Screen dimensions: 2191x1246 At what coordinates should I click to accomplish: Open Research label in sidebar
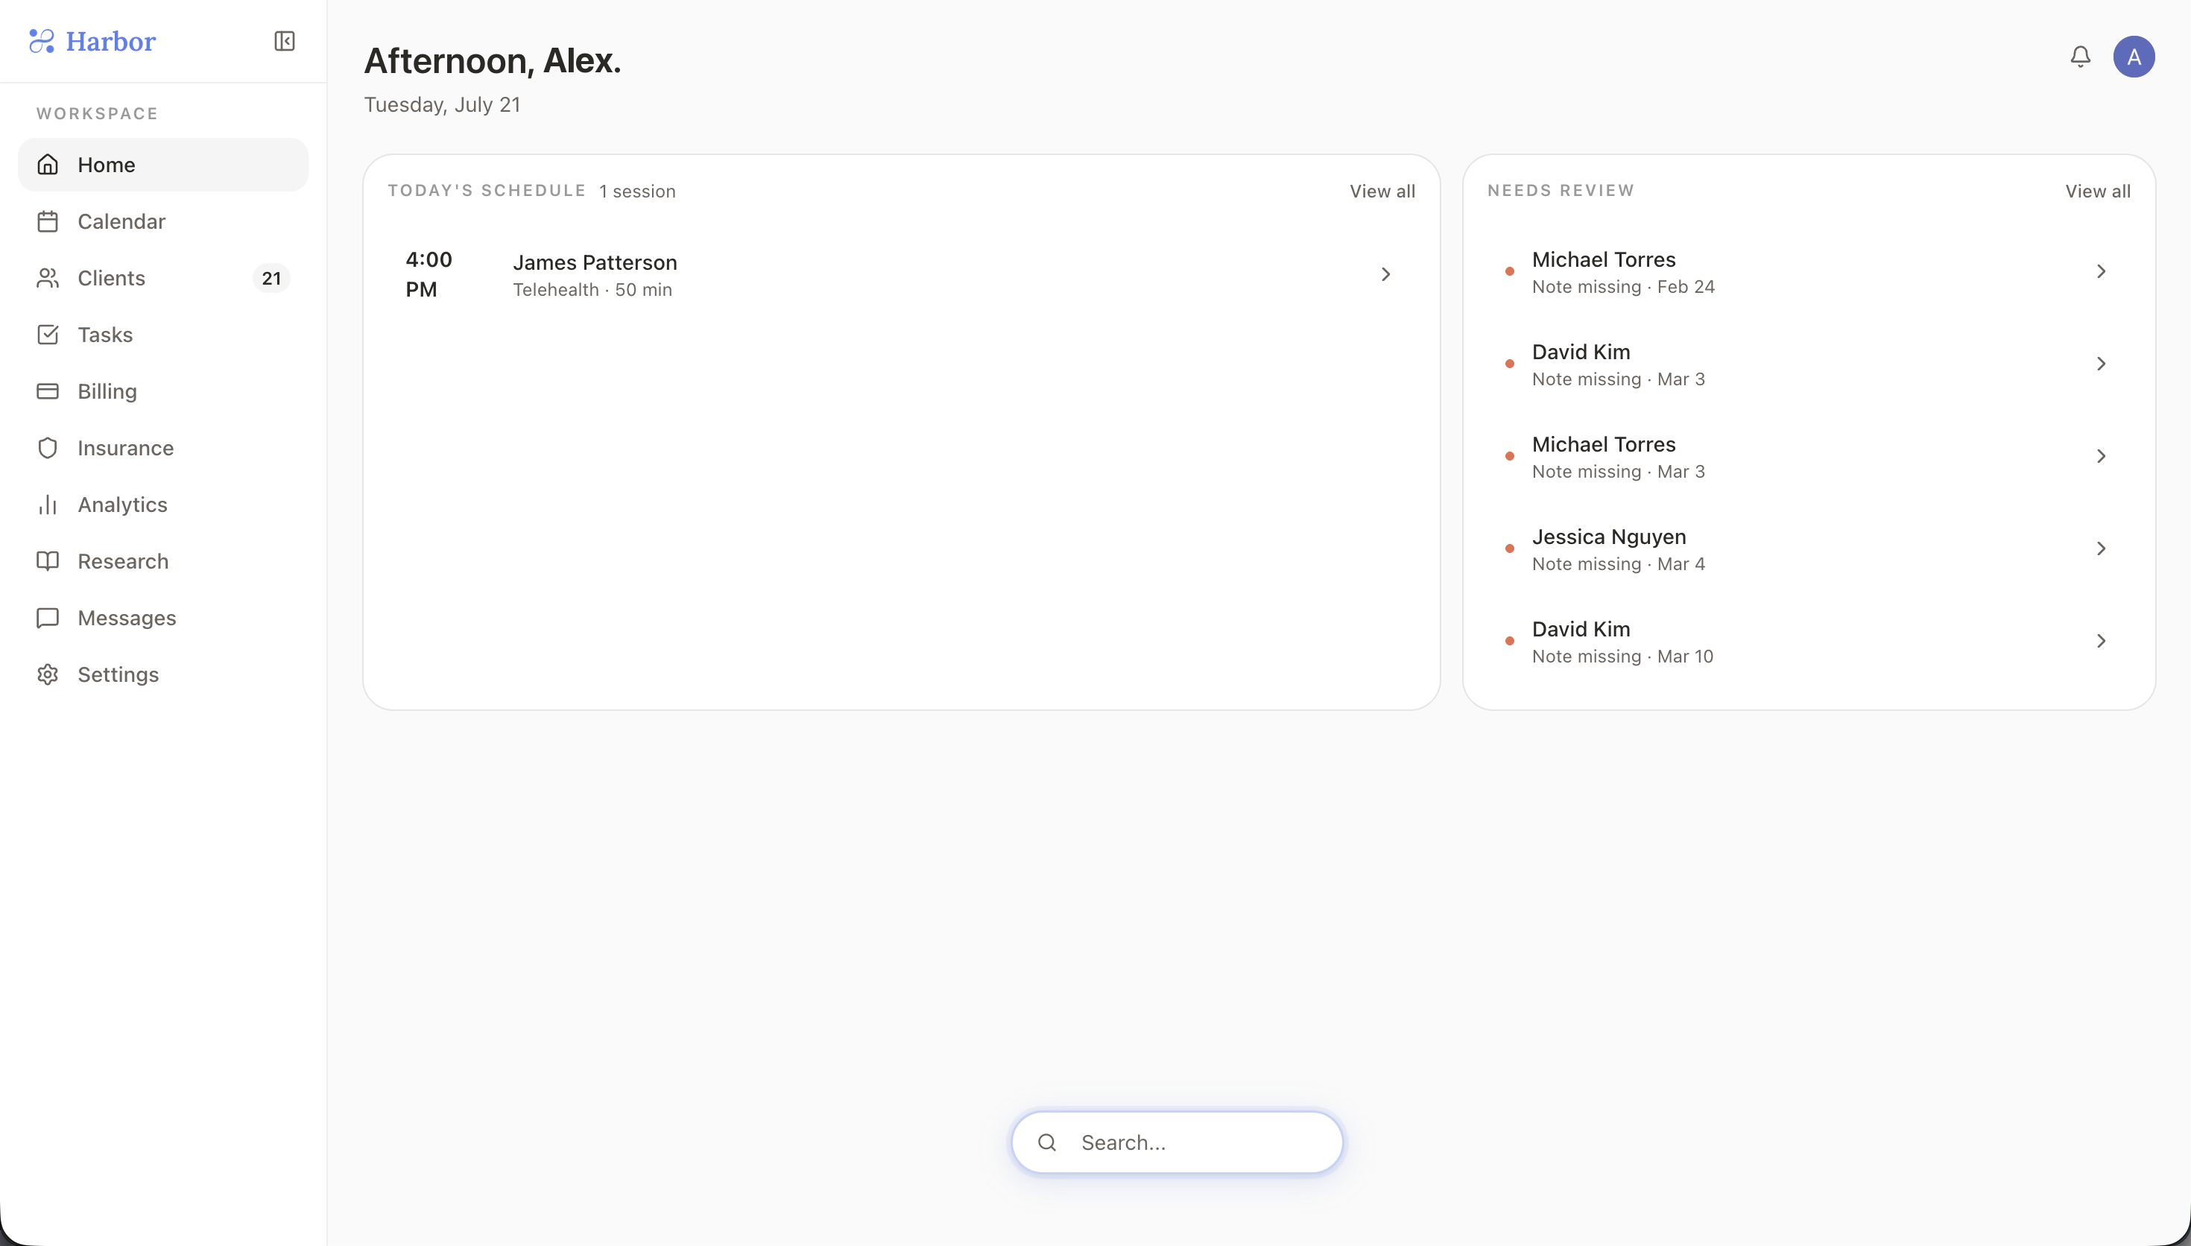pos(123,561)
